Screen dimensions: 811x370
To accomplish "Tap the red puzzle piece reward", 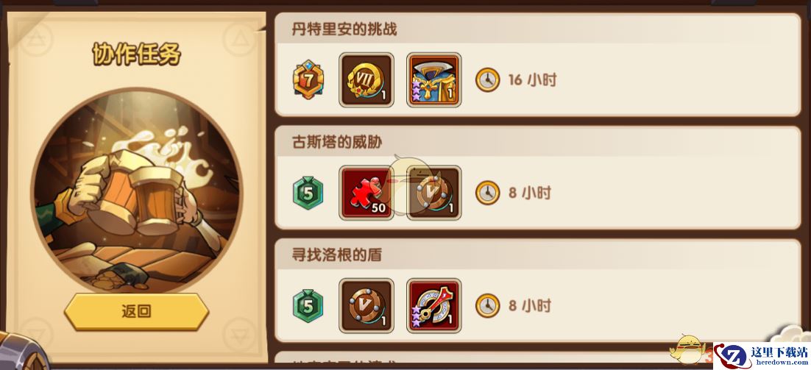I will (x=366, y=193).
